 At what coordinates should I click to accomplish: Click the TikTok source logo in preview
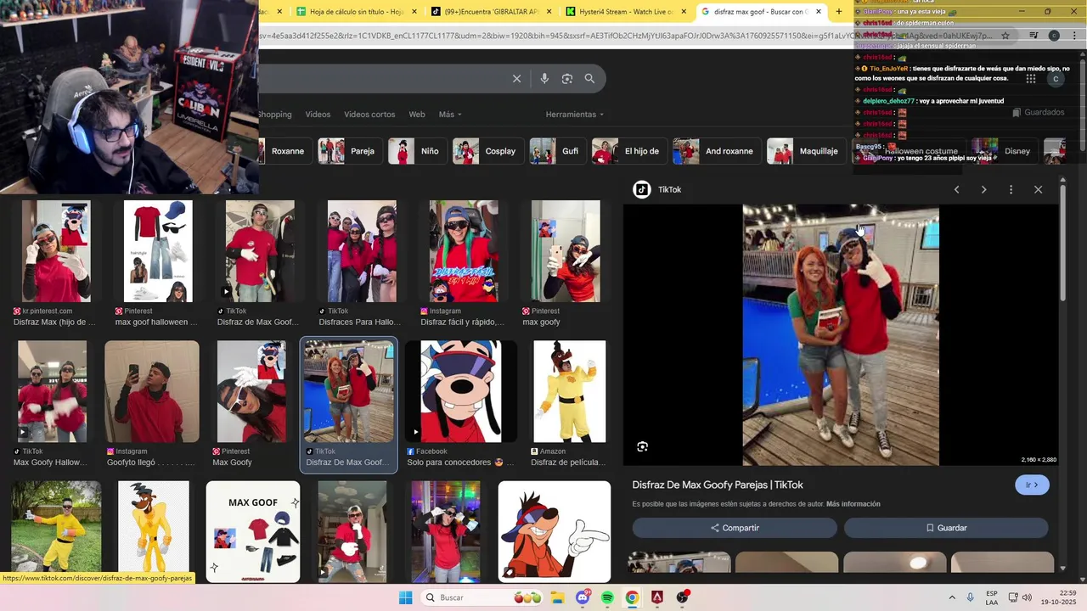pos(642,189)
